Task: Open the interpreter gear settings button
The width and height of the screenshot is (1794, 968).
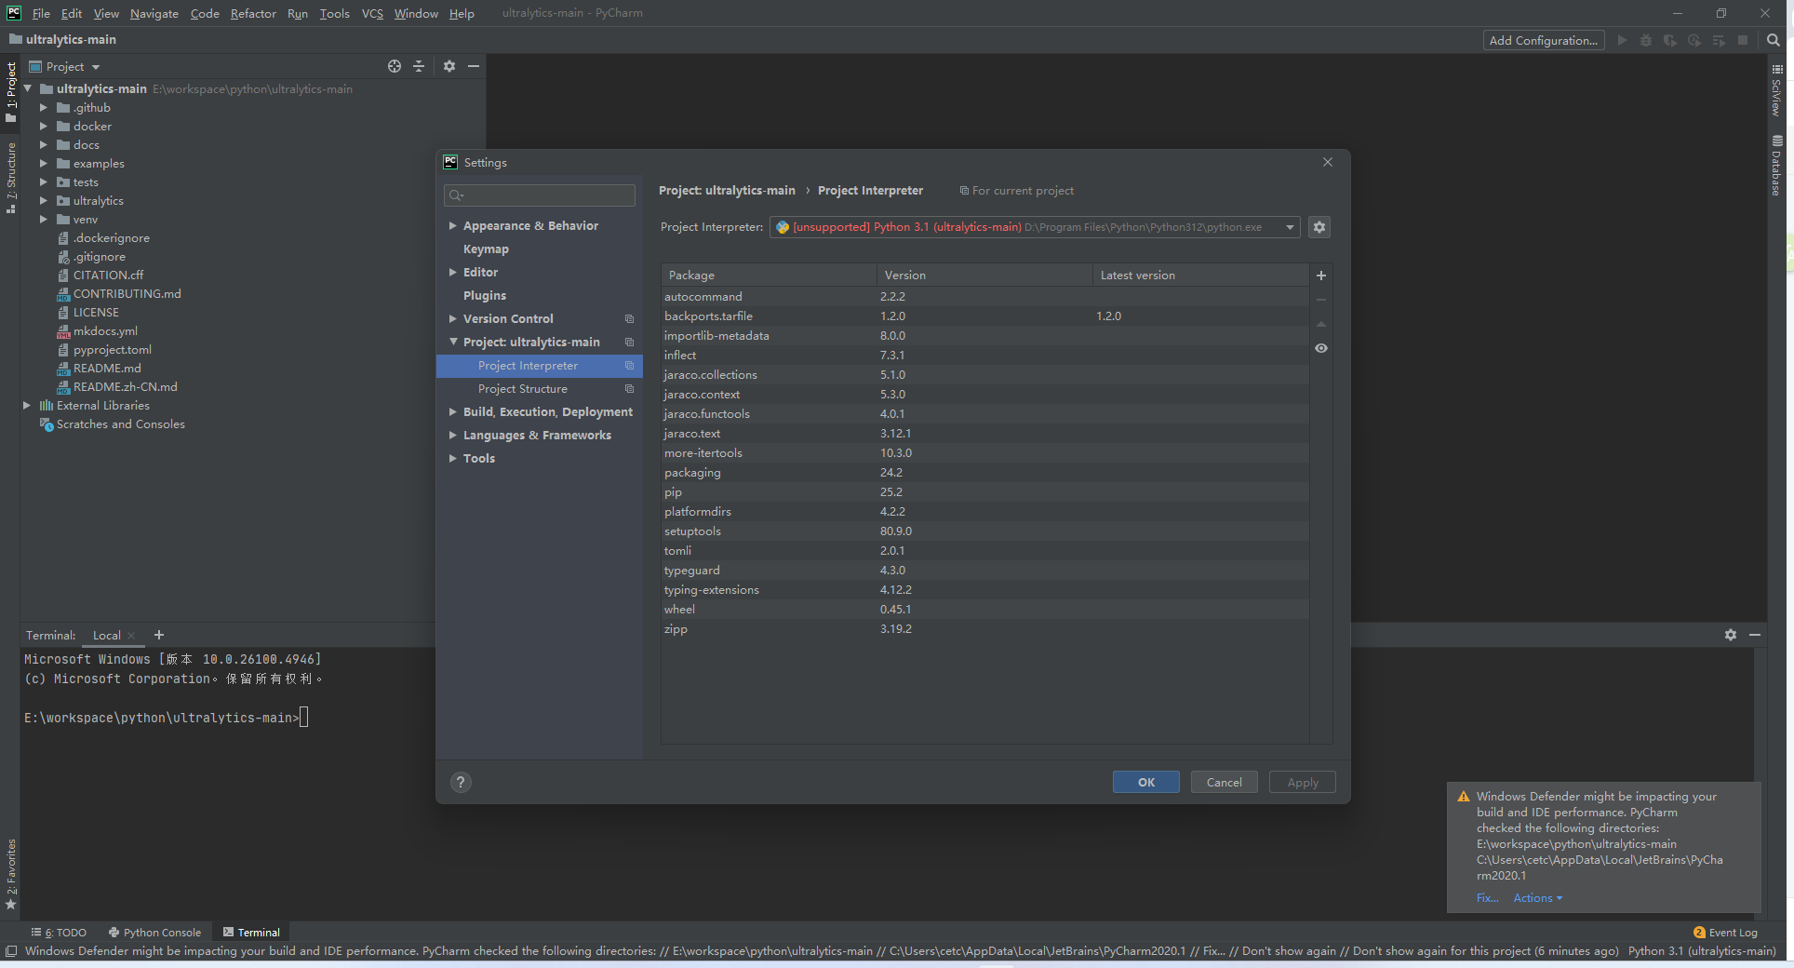Action: pos(1319,227)
